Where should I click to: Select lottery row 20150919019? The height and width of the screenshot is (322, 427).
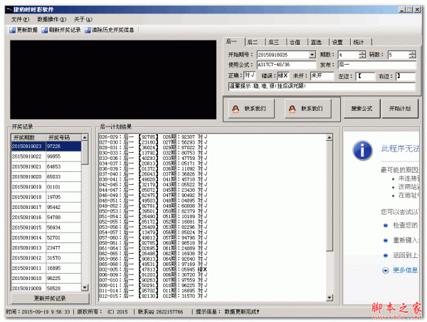click(x=46, y=187)
